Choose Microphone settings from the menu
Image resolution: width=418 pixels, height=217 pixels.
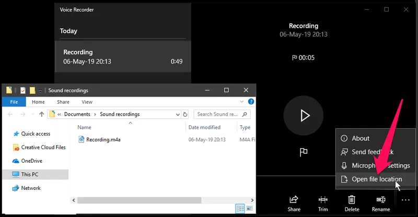pos(376,166)
